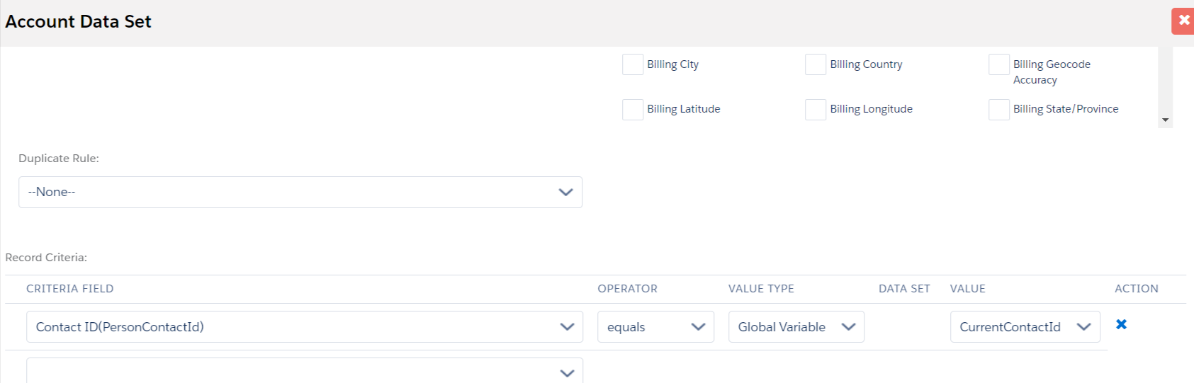Click the Operator column header

(x=627, y=289)
